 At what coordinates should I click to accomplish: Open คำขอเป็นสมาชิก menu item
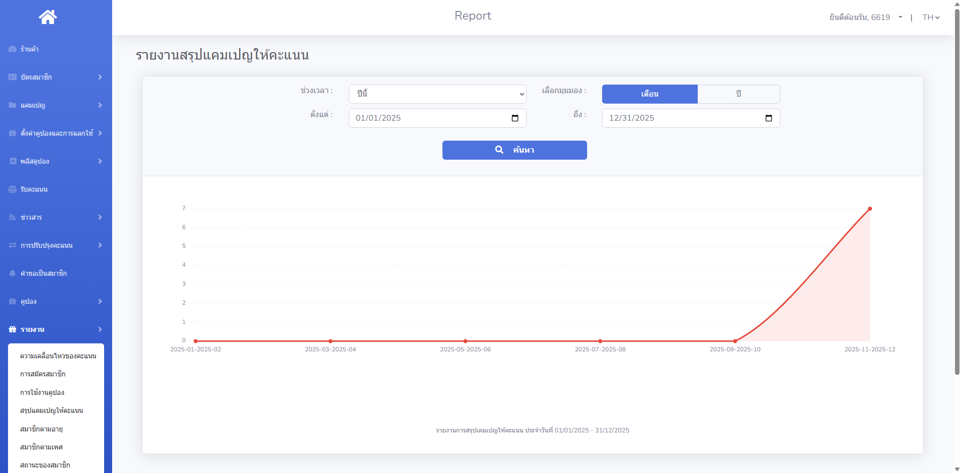pyautogui.click(x=56, y=273)
